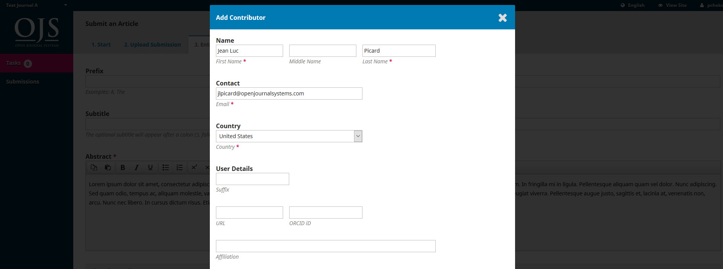
Task: Click the globe icon beside English
Action: coord(623,5)
